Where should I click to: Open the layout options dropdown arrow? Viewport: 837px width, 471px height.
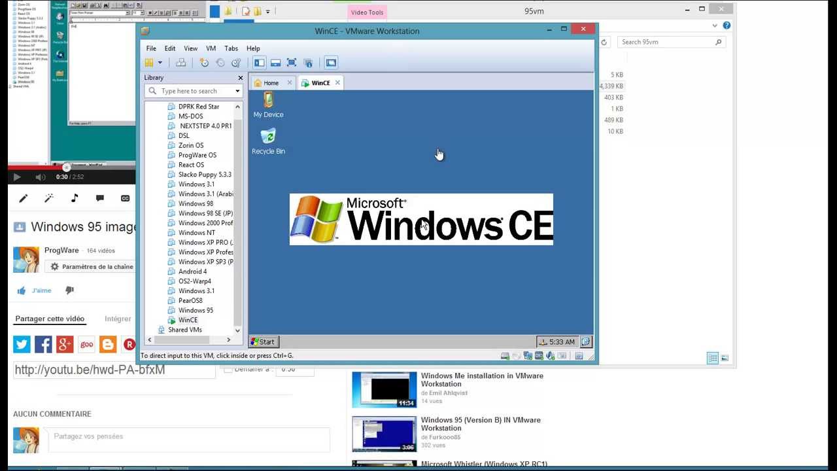click(x=160, y=62)
